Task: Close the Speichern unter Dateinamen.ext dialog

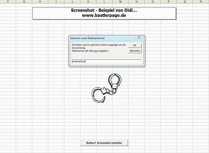Action: click(139, 37)
